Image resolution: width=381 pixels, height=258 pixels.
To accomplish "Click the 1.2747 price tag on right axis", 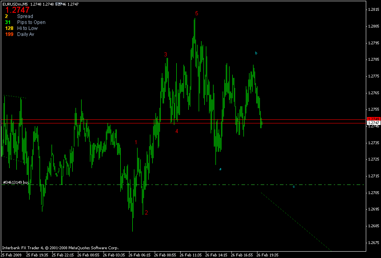I will [x=373, y=122].
